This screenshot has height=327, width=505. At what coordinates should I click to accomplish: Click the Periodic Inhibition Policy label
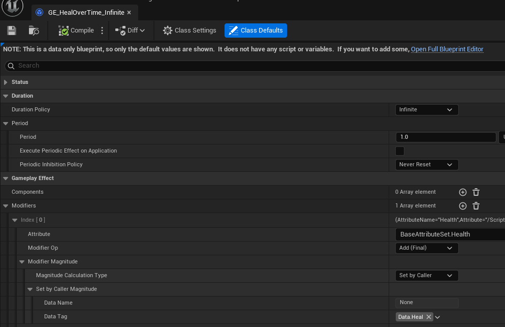tap(51, 164)
